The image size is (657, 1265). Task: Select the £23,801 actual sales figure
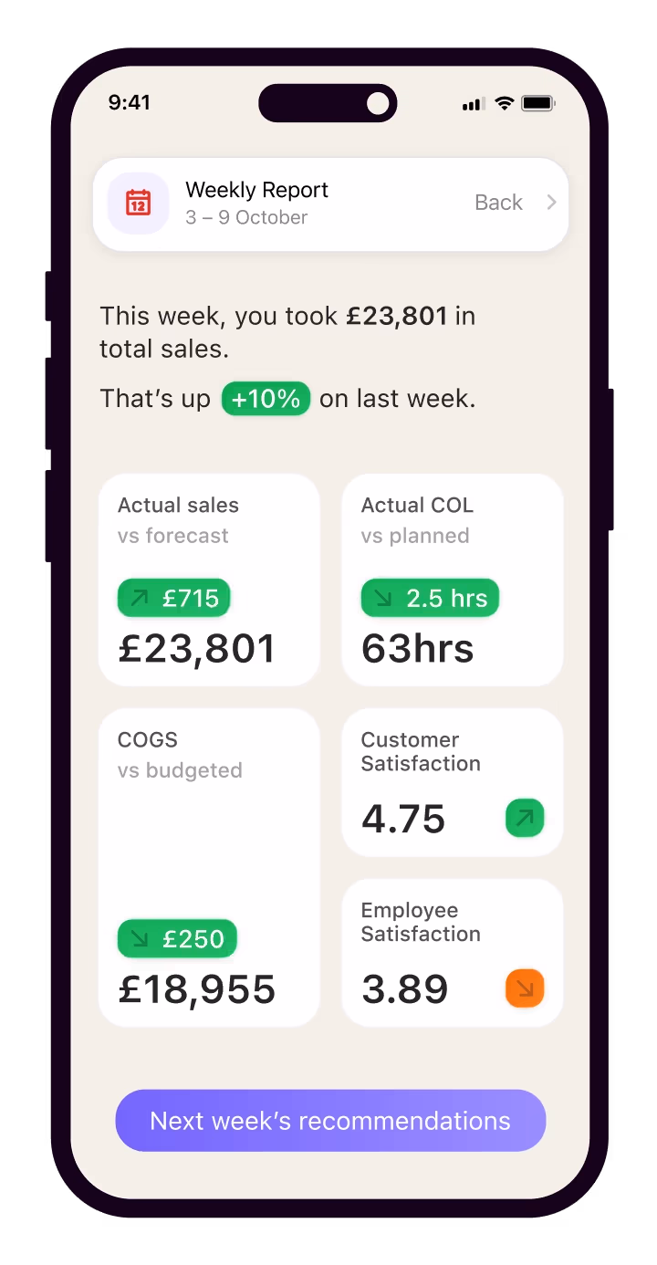pyautogui.click(x=197, y=649)
